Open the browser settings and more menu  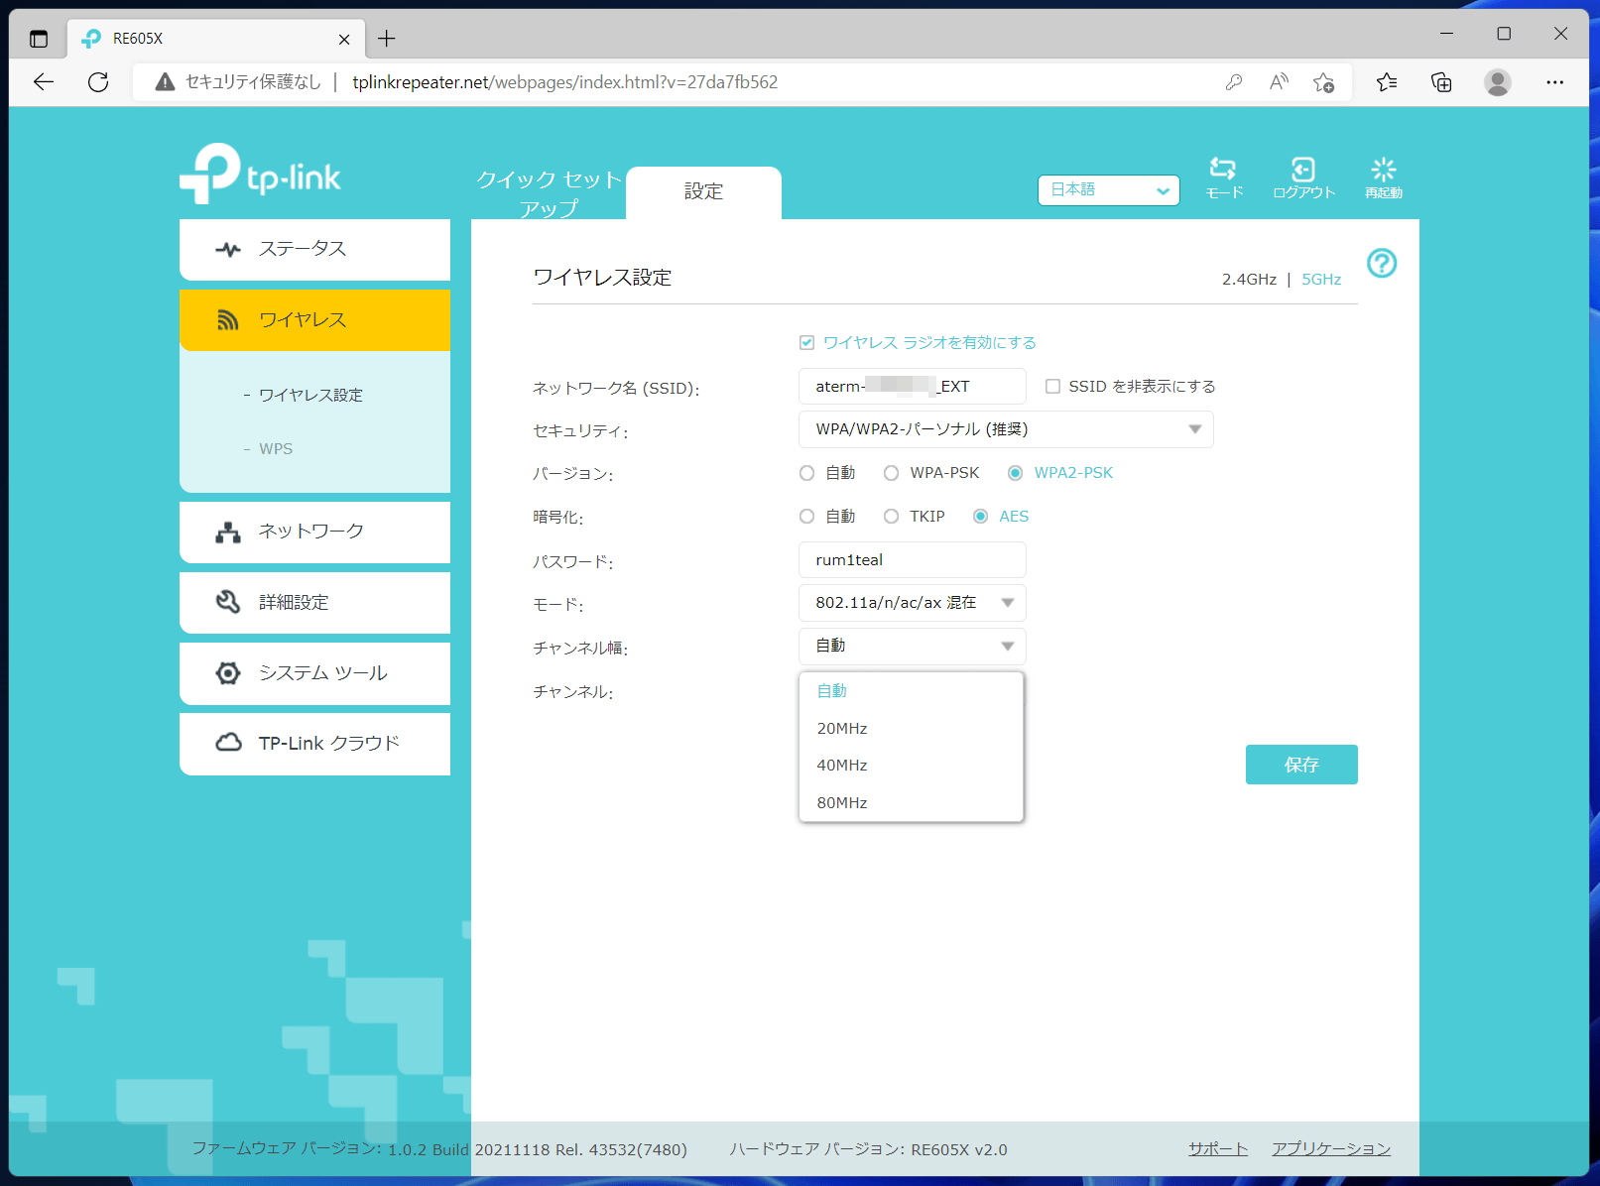(x=1554, y=82)
